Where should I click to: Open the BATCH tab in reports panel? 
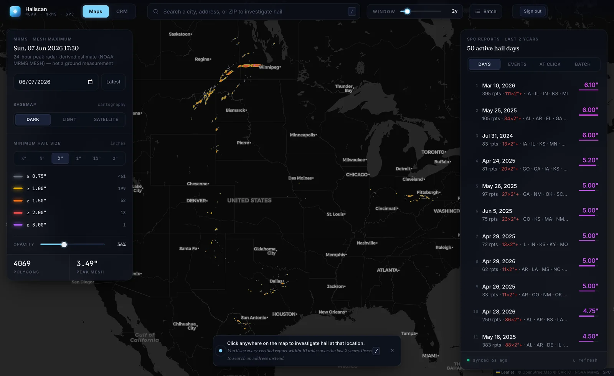pyautogui.click(x=583, y=64)
